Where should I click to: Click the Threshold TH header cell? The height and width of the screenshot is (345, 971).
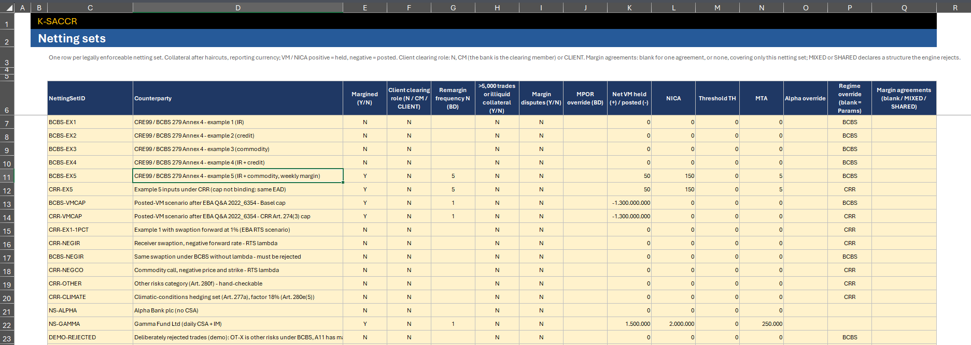717,98
